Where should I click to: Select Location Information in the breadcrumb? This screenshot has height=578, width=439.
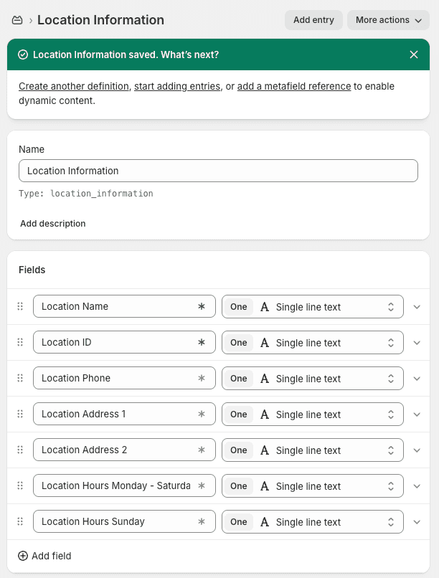click(x=100, y=20)
